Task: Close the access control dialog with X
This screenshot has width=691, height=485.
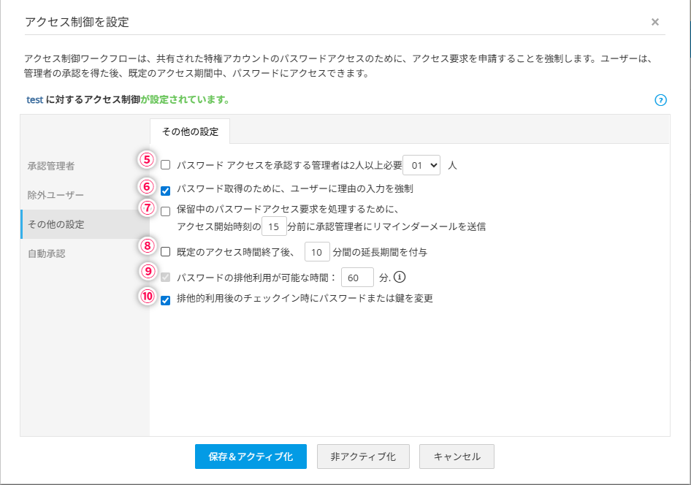Action: pyautogui.click(x=655, y=22)
